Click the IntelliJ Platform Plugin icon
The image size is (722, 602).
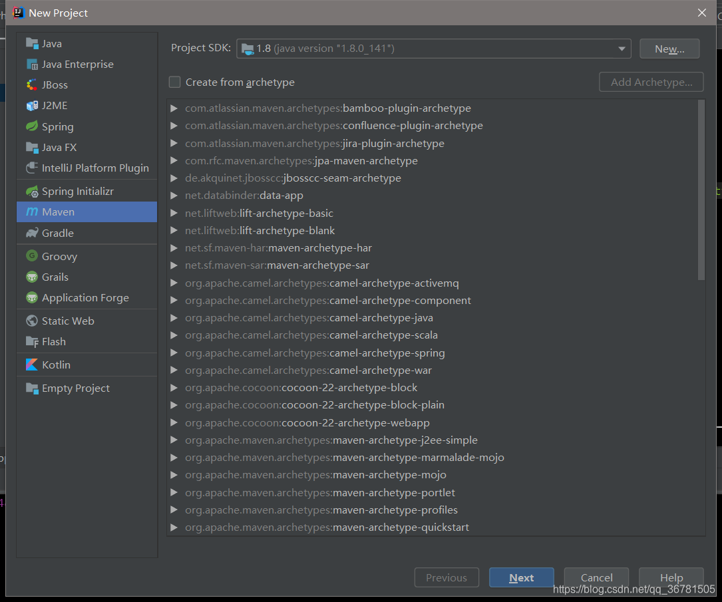click(32, 168)
